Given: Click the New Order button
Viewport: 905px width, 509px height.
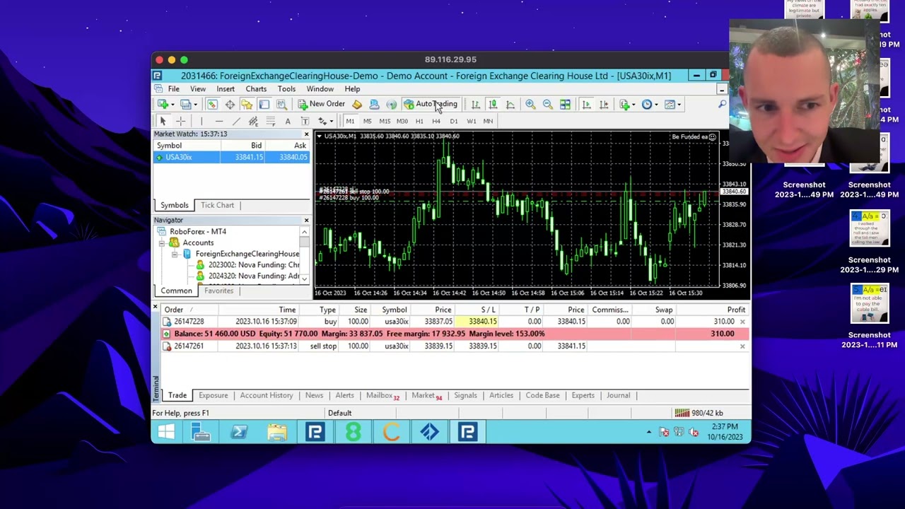Looking at the screenshot, I should [322, 104].
